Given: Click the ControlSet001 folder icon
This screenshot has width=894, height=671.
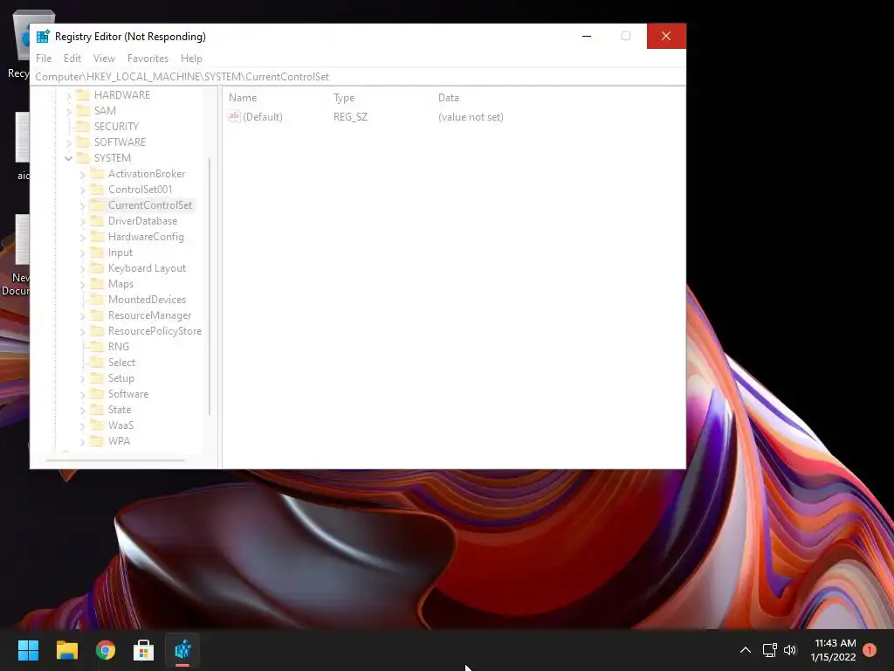Looking at the screenshot, I should click(98, 189).
